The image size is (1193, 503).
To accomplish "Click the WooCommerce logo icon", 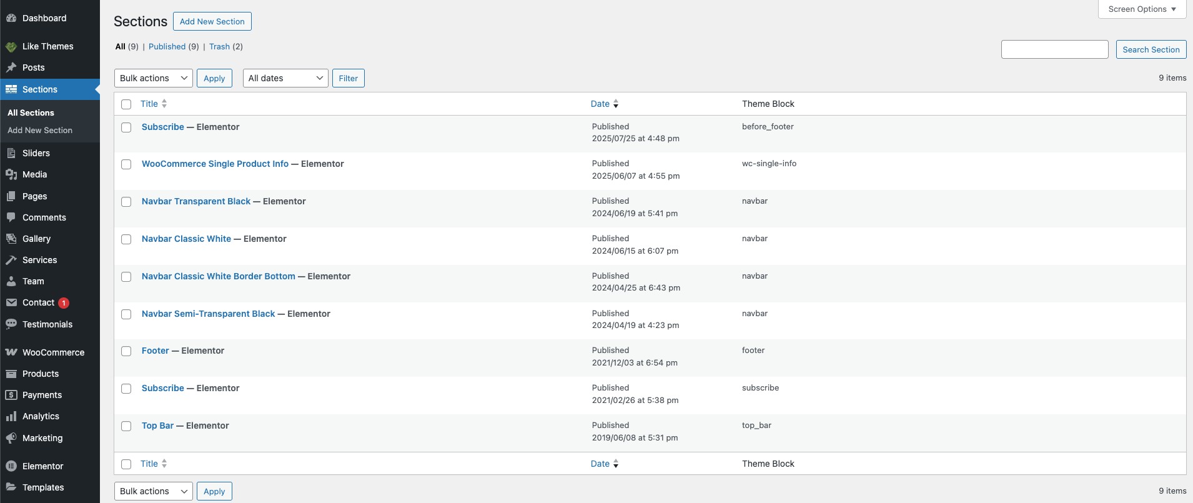I will coord(11,352).
